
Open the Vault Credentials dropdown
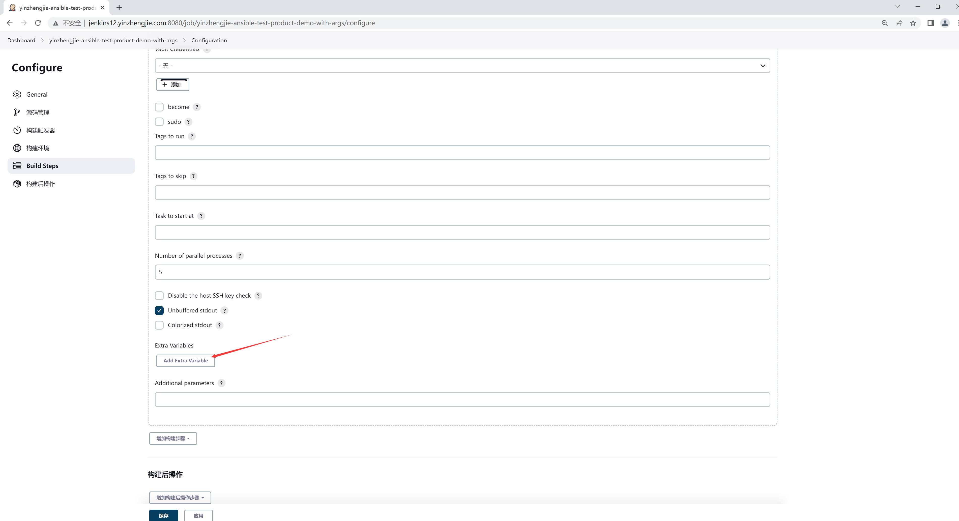pos(462,66)
